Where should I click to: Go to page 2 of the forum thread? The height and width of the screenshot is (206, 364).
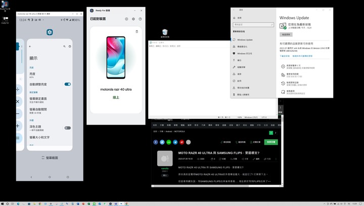point(276,133)
